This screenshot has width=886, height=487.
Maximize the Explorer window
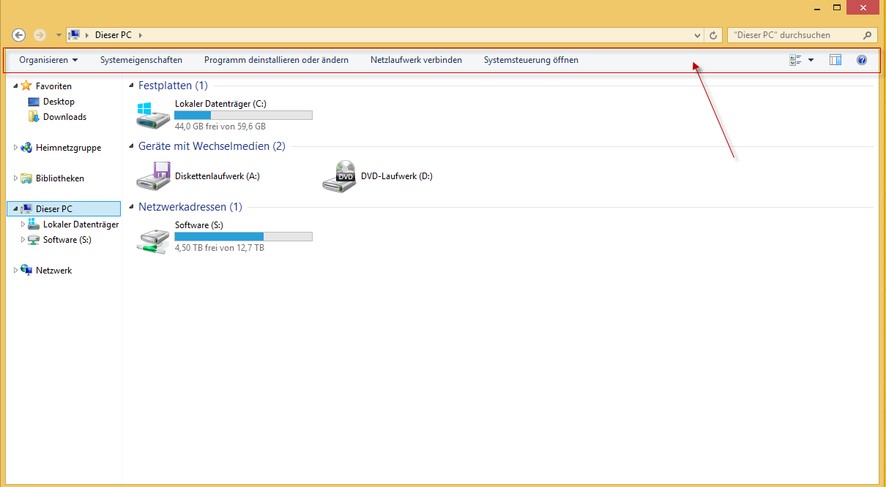coord(837,7)
